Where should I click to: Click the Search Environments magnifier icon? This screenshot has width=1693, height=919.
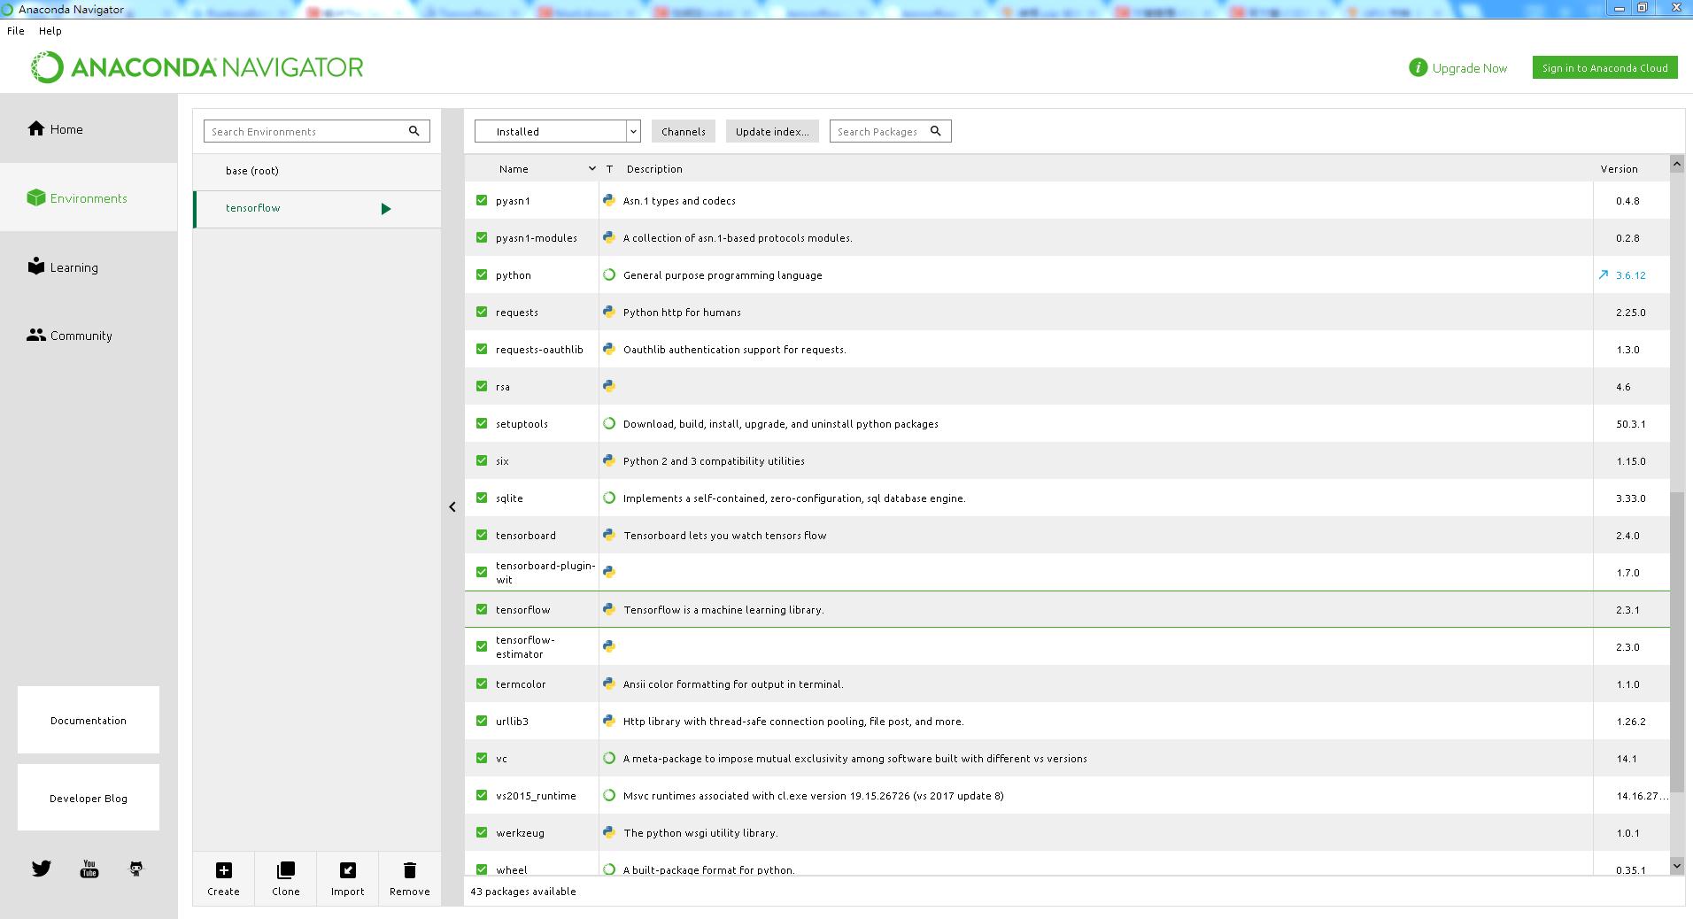(414, 131)
